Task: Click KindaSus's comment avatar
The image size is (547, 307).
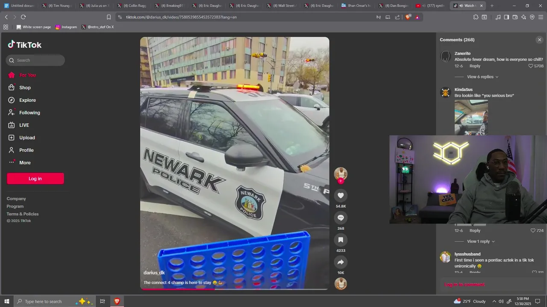Action: (445, 93)
